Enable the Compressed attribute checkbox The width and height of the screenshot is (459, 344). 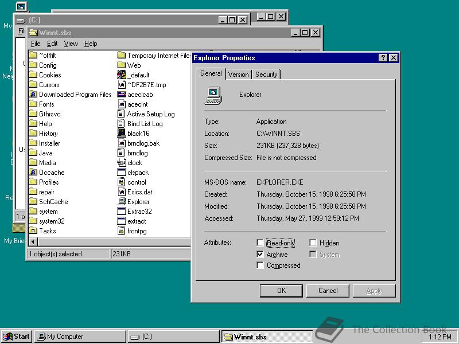point(260,265)
